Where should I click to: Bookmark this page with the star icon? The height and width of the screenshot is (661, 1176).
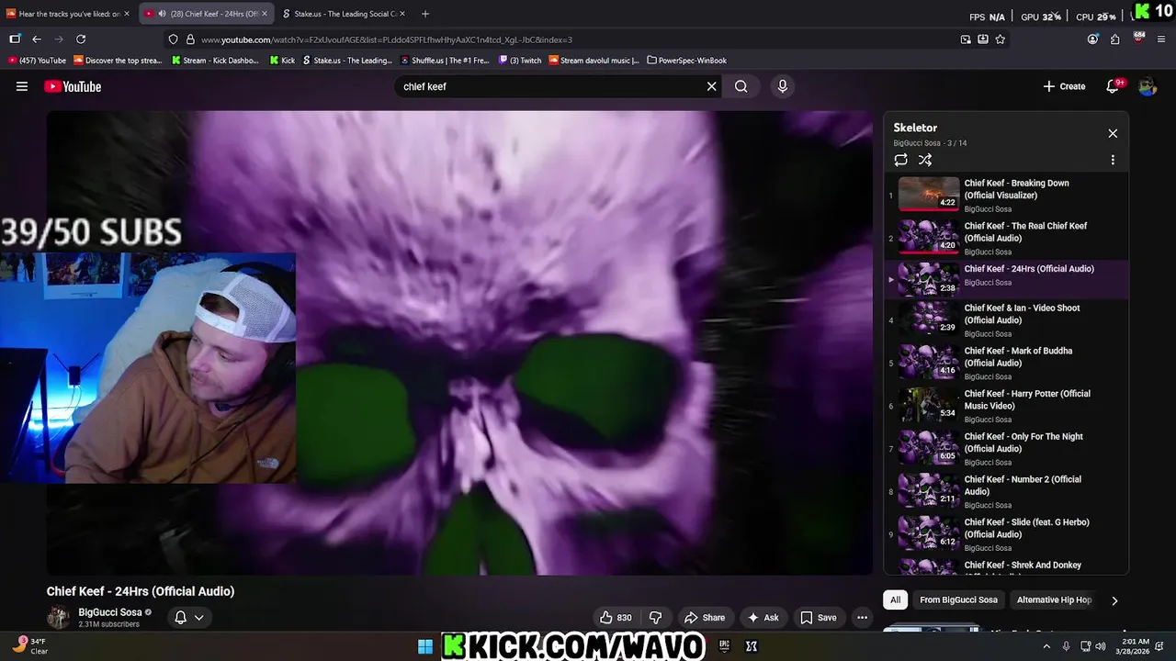pos(1000,39)
